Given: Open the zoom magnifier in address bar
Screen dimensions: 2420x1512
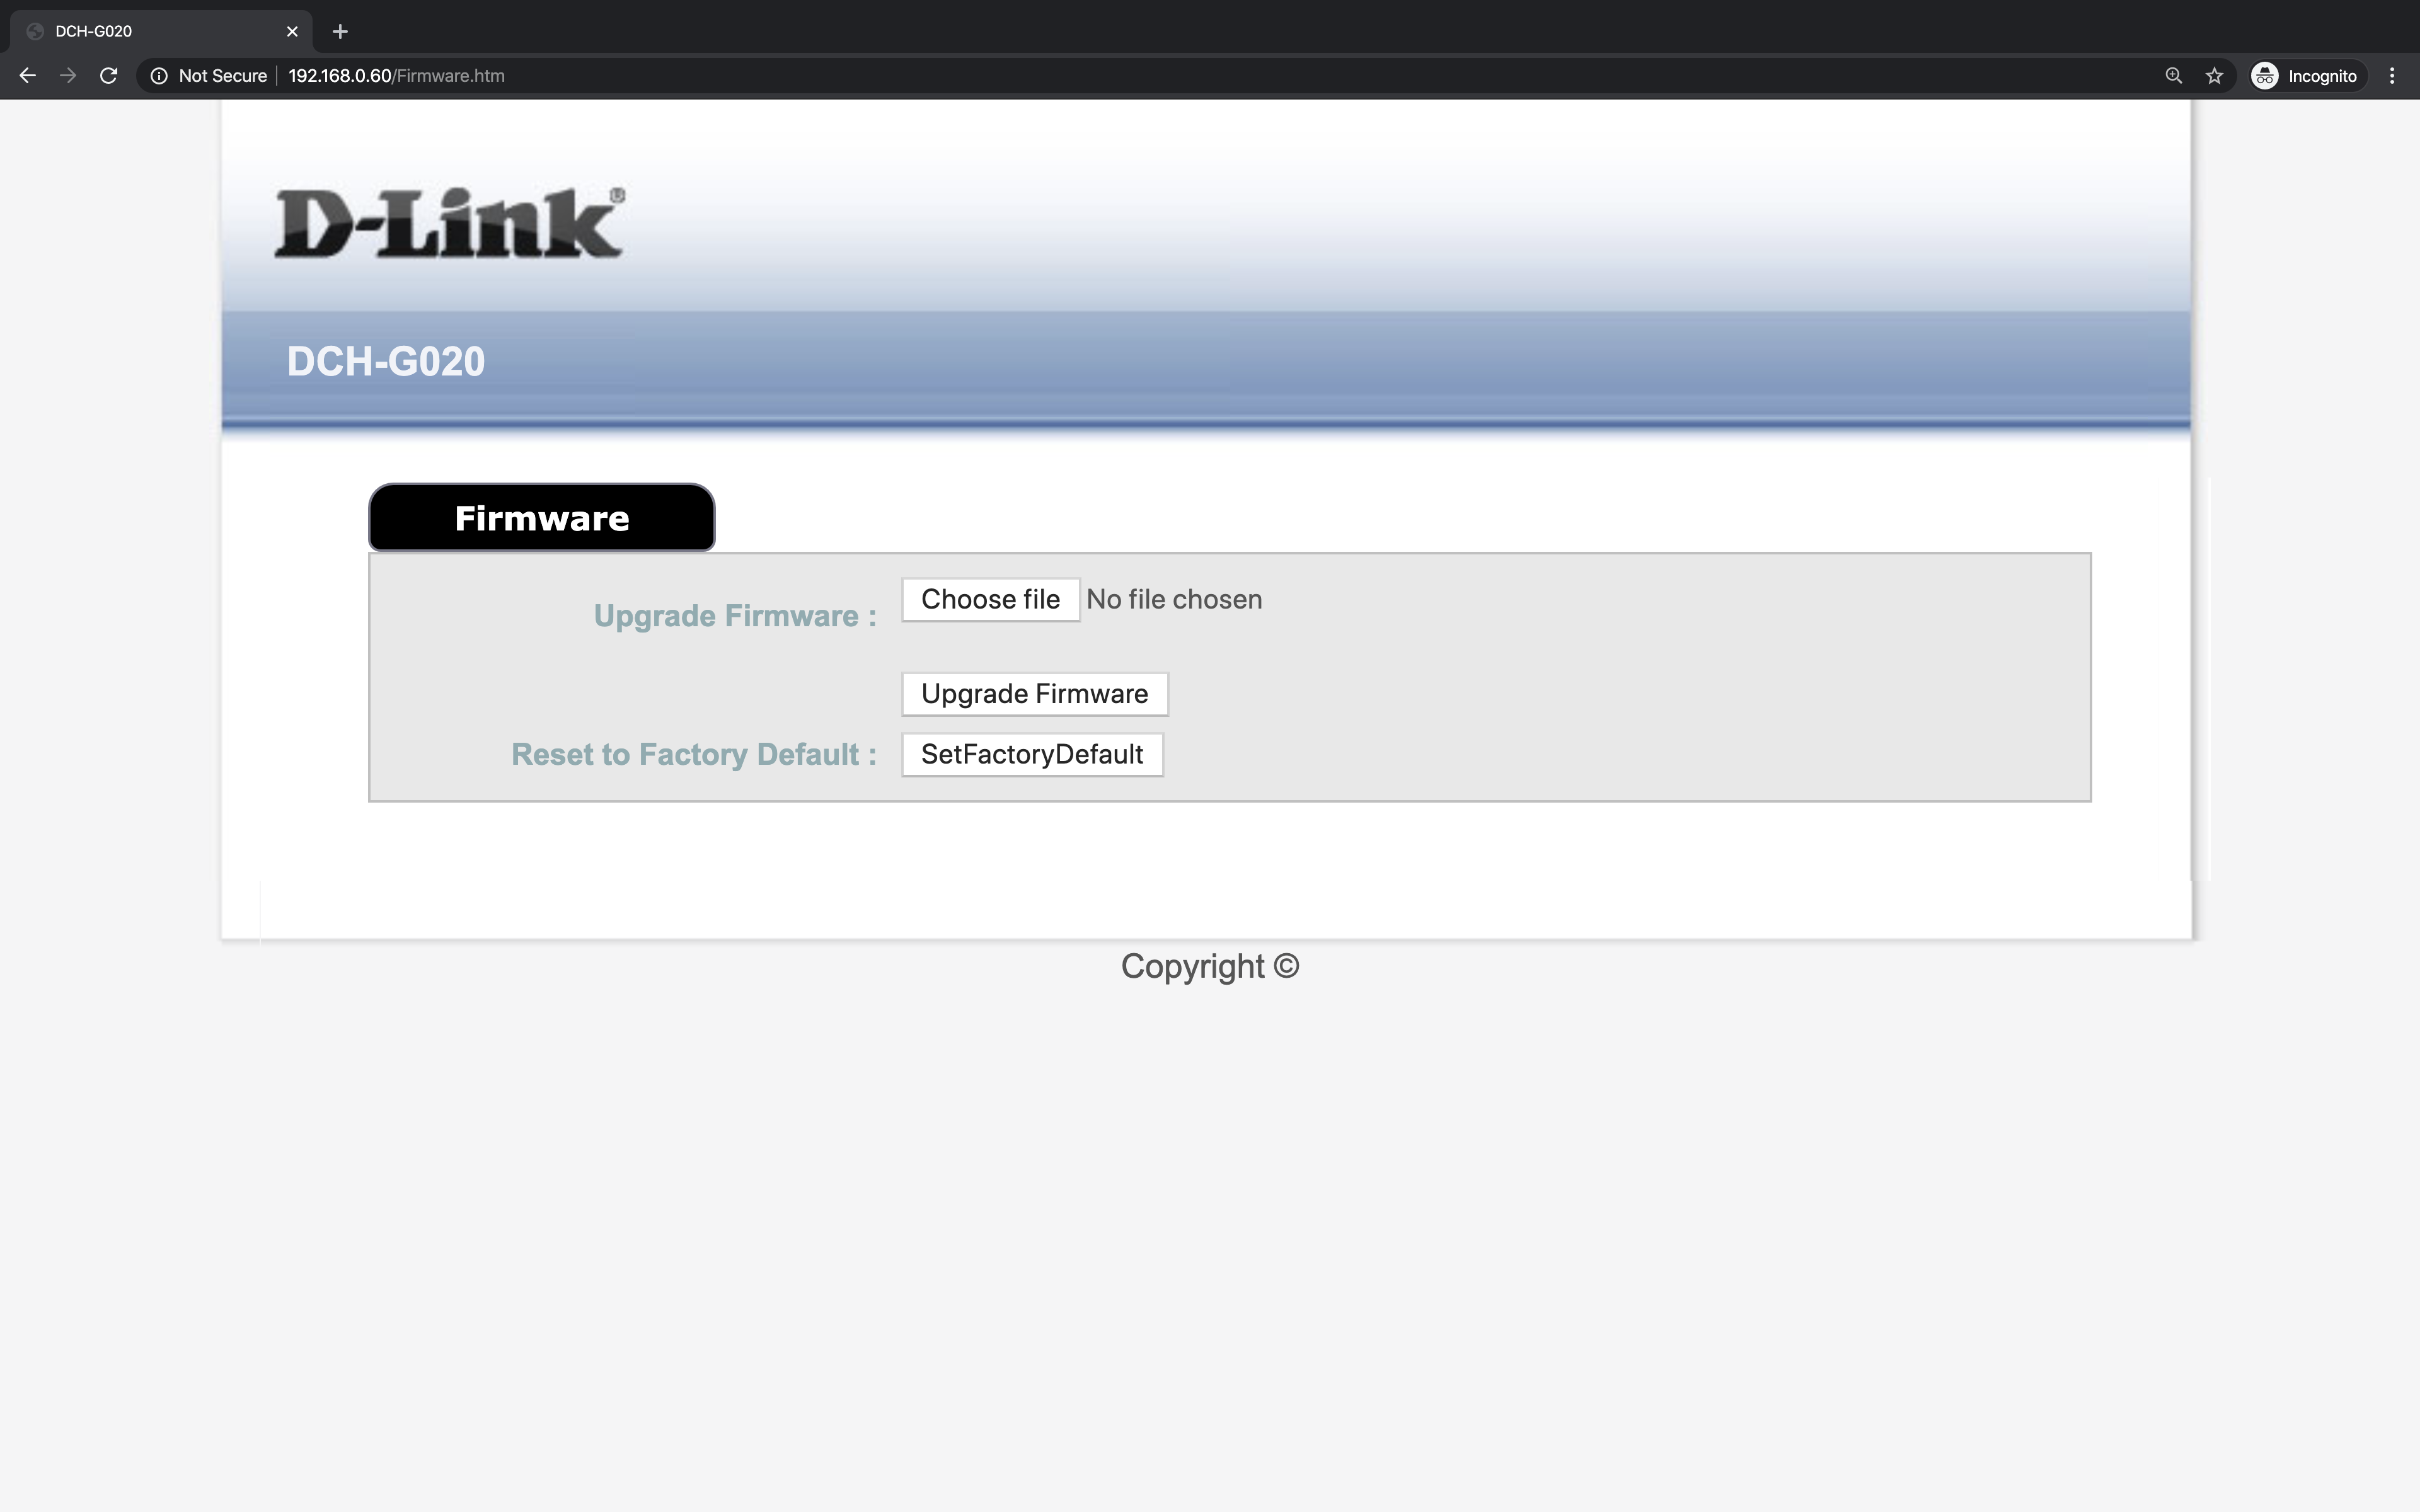Looking at the screenshot, I should pos(2173,76).
